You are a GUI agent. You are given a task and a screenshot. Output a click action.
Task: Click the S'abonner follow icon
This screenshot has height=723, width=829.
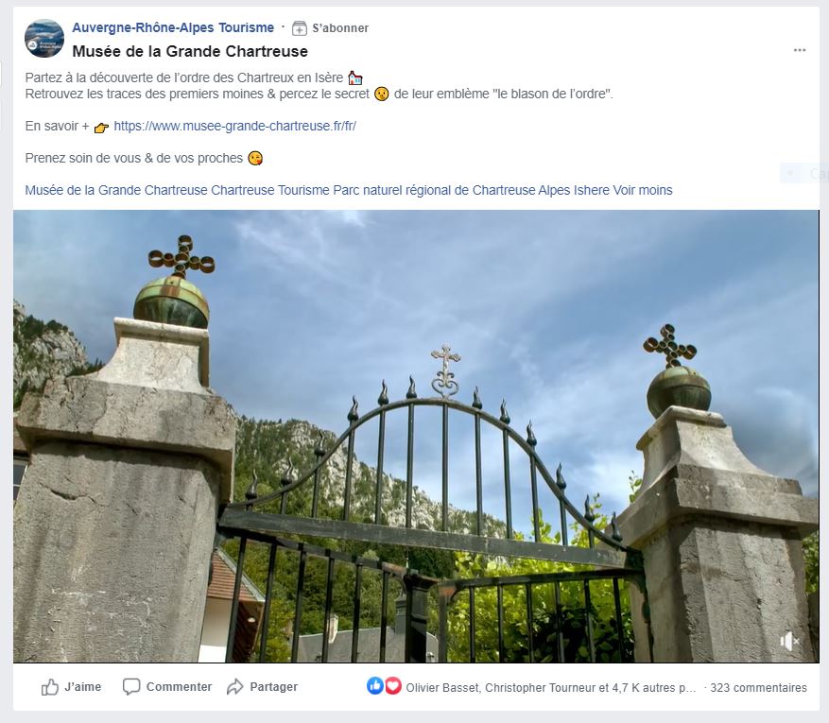click(300, 28)
